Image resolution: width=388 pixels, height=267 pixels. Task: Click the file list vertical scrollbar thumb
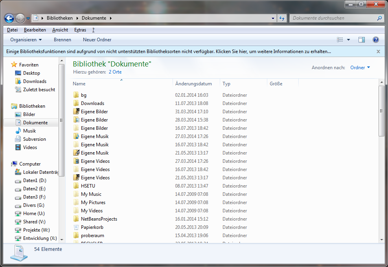tap(381, 111)
